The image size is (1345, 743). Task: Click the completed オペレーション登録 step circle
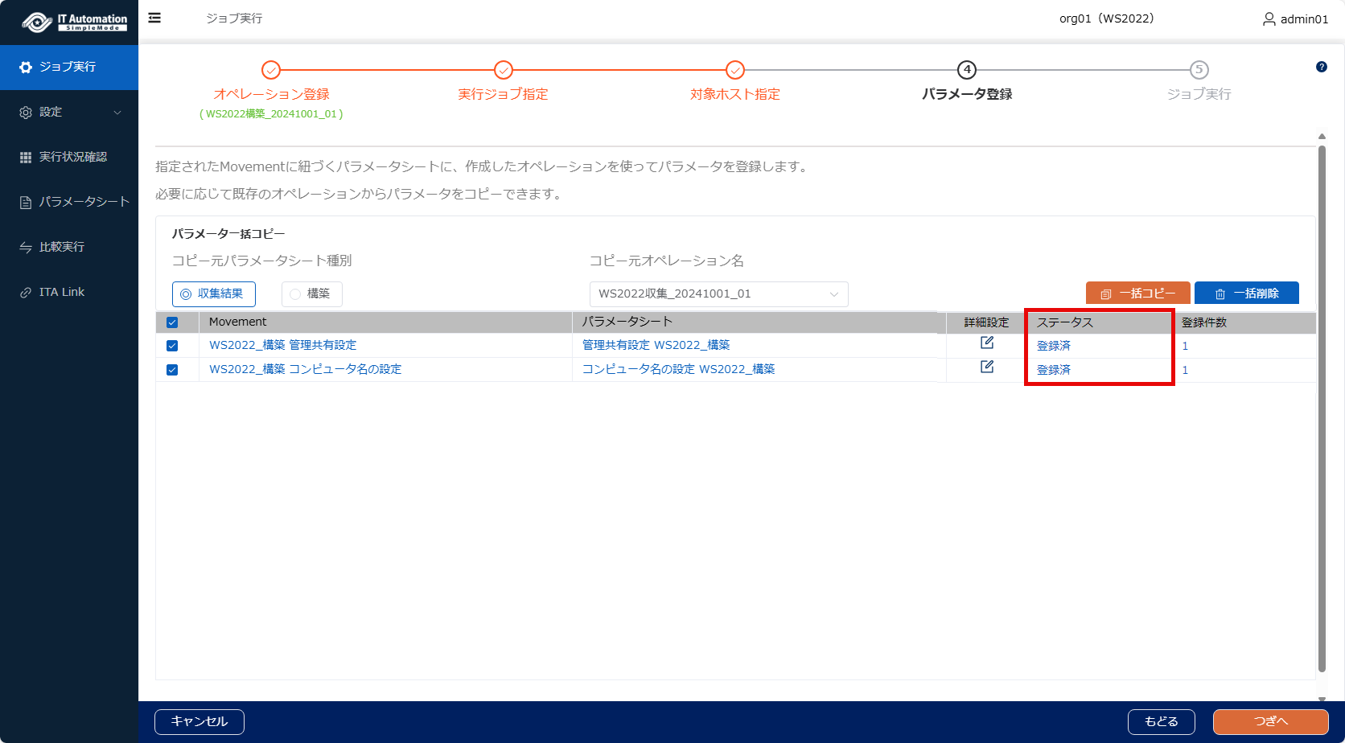pyautogui.click(x=271, y=70)
